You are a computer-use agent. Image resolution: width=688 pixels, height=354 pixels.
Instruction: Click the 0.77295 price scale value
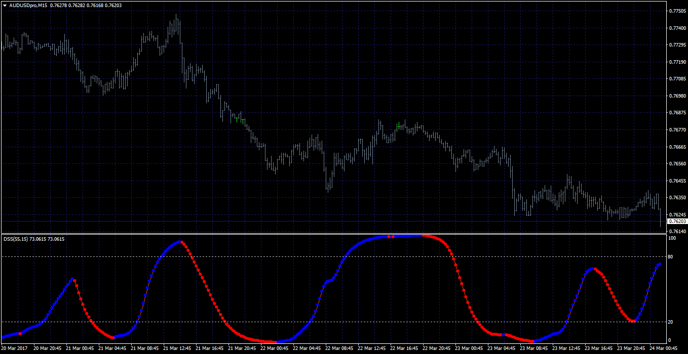click(677, 45)
